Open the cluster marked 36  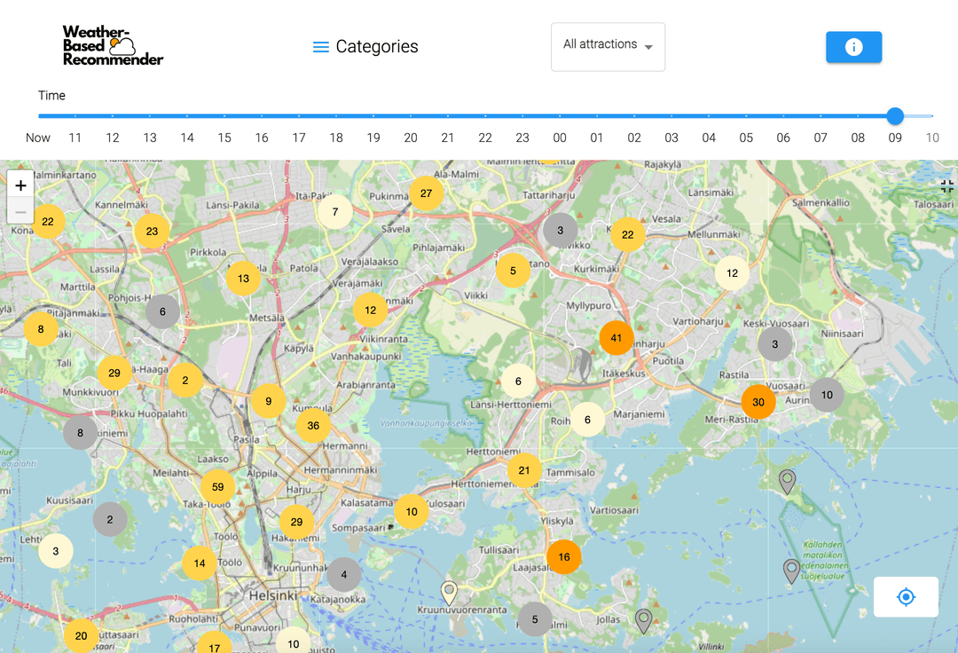[x=313, y=426]
